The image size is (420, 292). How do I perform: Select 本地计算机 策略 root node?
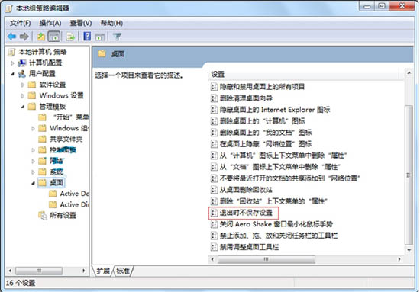point(42,52)
